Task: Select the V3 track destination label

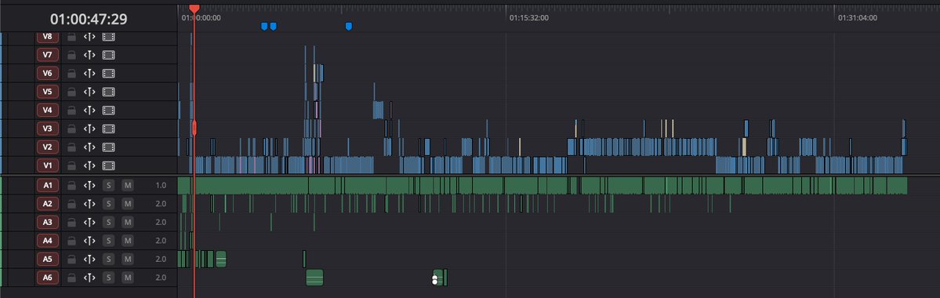Action: pos(48,129)
